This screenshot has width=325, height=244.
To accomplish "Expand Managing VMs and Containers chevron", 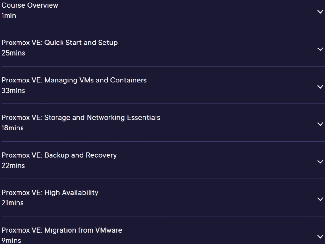I will 320,87.
